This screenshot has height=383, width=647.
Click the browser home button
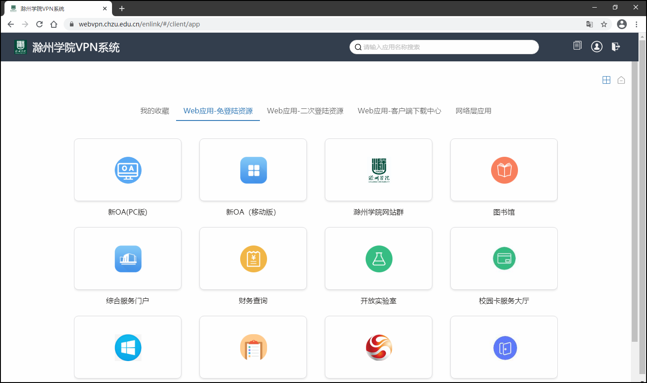click(54, 24)
